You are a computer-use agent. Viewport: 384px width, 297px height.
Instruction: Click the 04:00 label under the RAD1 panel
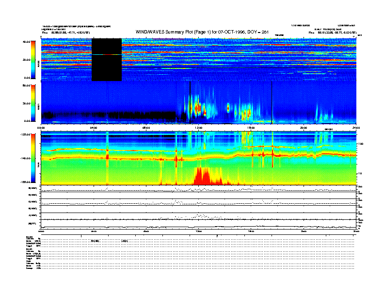pyautogui.click(x=94, y=128)
